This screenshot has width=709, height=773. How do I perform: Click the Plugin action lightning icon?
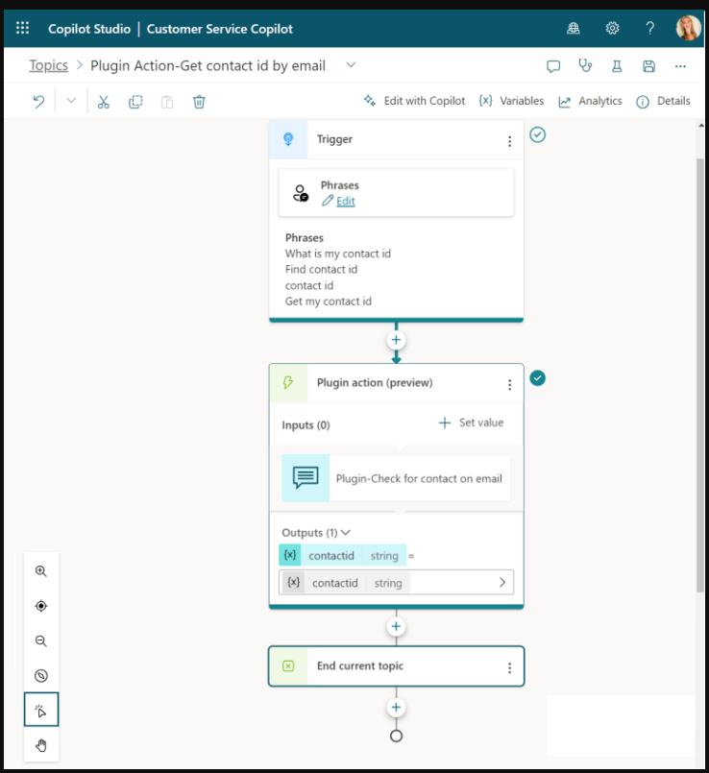[x=288, y=382]
